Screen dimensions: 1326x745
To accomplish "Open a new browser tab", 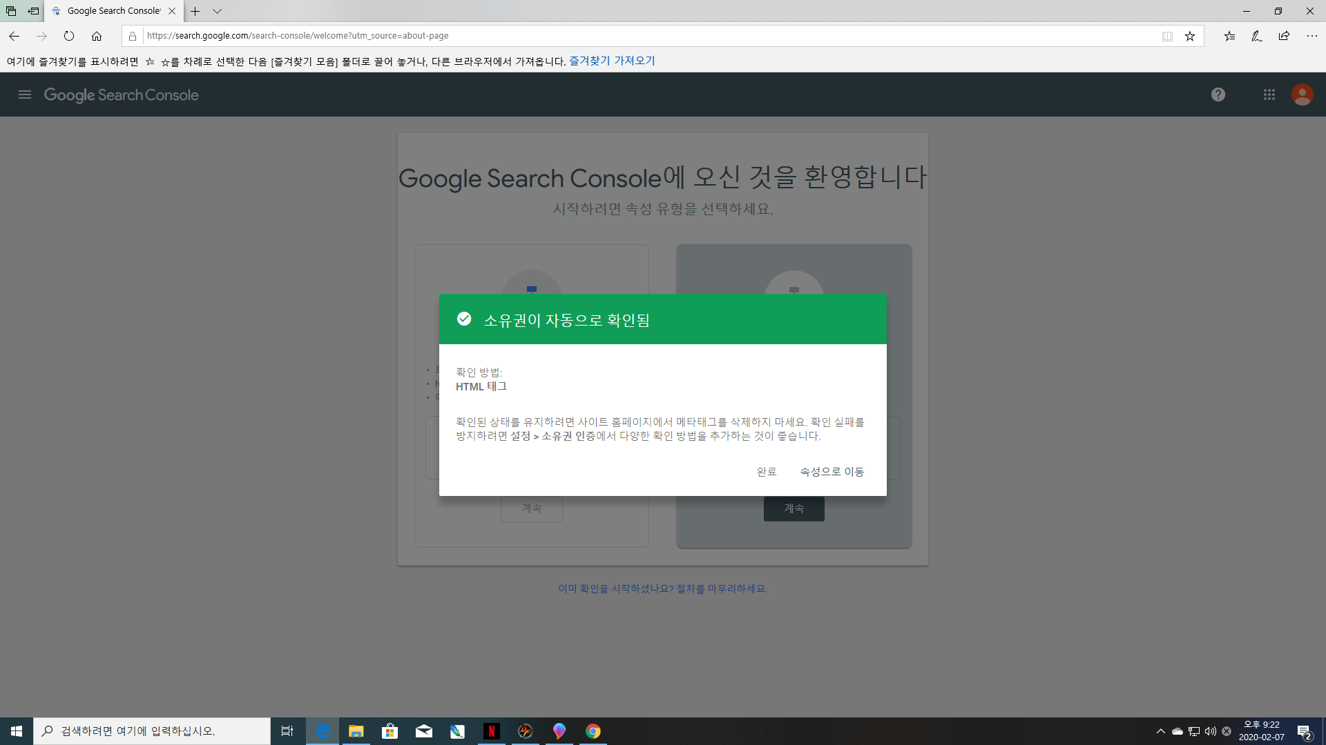I will [195, 11].
